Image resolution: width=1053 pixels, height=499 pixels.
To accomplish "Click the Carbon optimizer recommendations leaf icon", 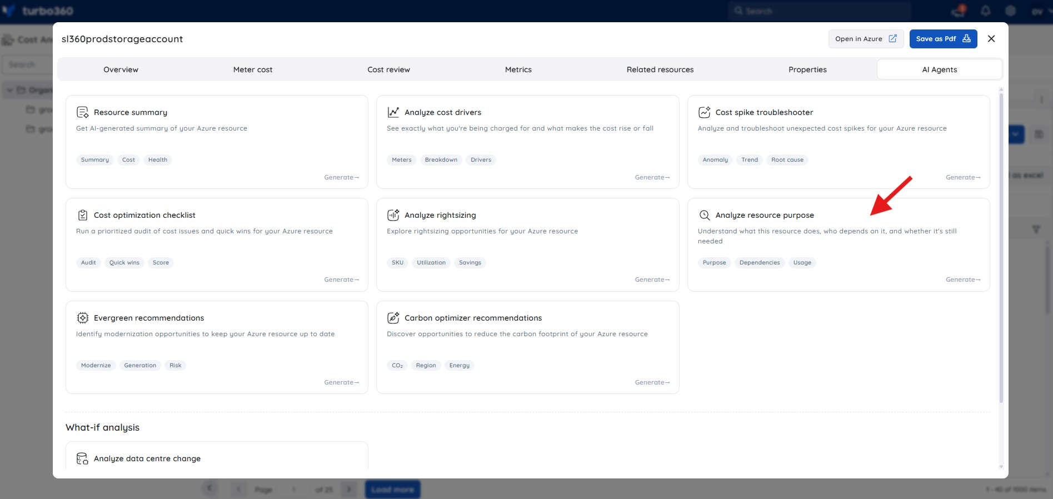I will [x=393, y=318].
